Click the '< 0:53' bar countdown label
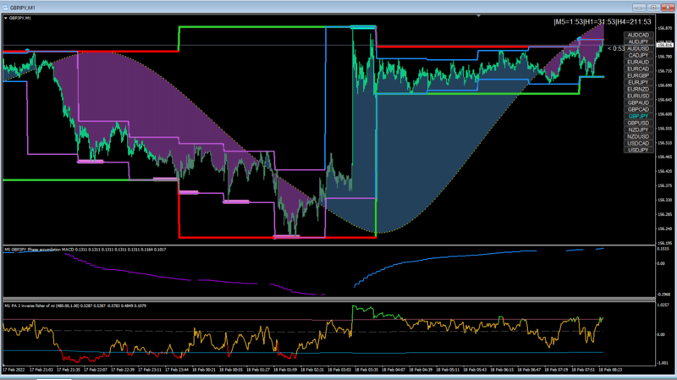This screenshot has height=380, width=677. pyautogui.click(x=616, y=48)
